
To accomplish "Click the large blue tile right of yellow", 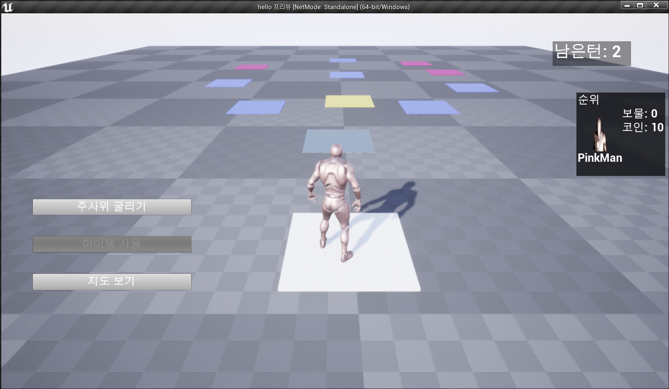I will pyautogui.click(x=428, y=107).
